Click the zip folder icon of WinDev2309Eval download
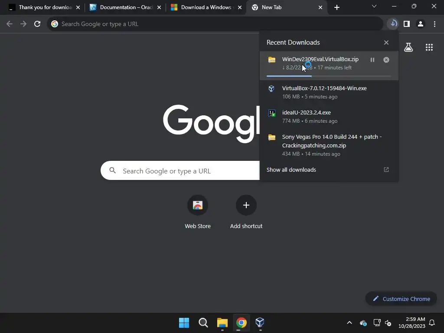 click(272, 60)
